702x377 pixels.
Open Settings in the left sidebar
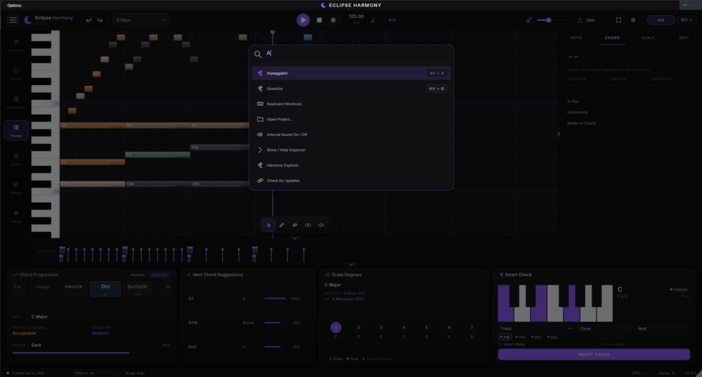click(16, 216)
